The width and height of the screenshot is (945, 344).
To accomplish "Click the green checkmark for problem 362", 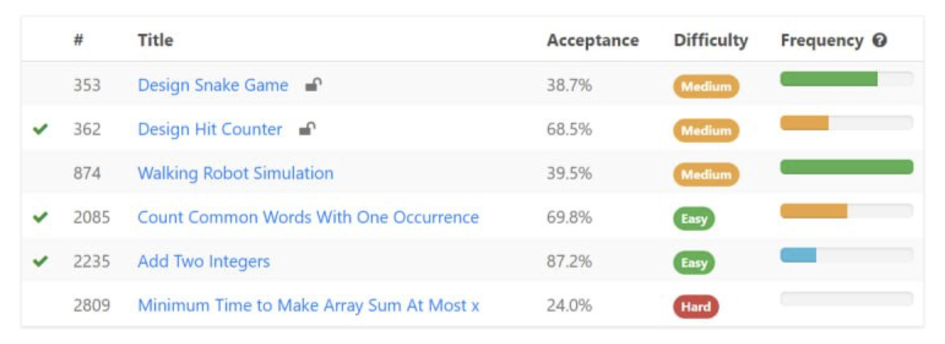I will [40, 129].
